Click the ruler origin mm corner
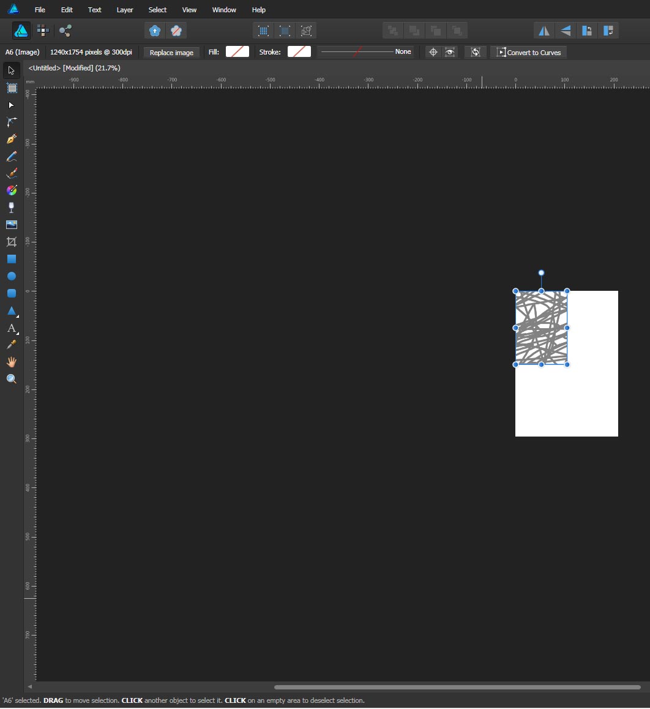Viewport: 650px width, 709px height. pyautogui.click(x=30, y=82)
